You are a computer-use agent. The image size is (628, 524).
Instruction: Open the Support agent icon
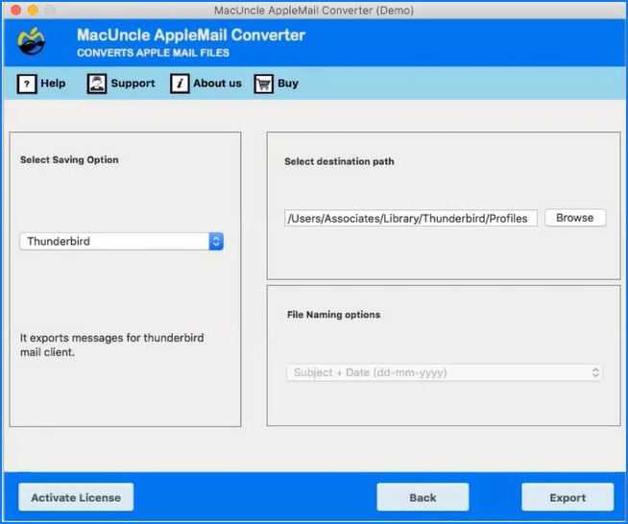click(x=97, y=83)
